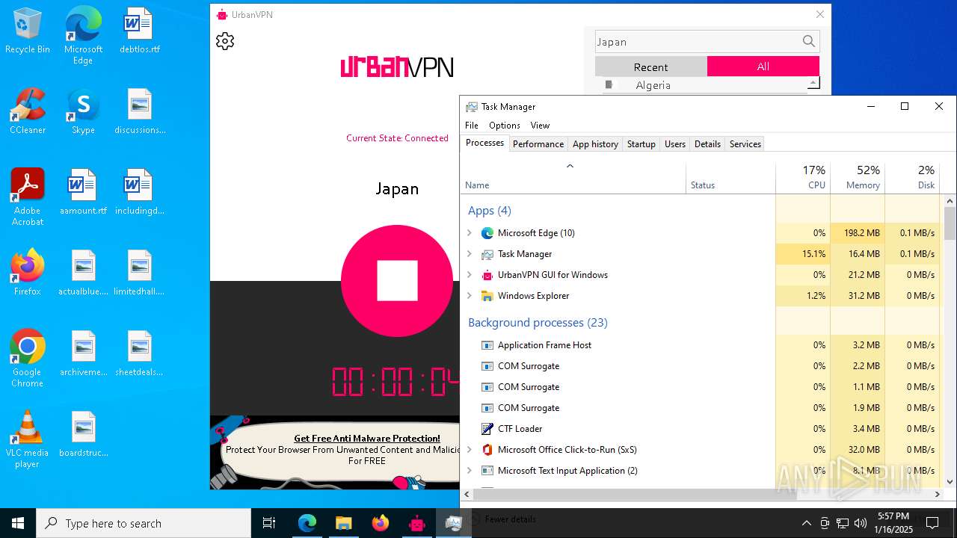The width and height of the screenshot is (957, 538).
Task: Sort processes by the Name column
Action: pos(573,178)
